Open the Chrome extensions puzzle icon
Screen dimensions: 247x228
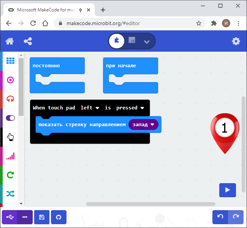(214, 23)
